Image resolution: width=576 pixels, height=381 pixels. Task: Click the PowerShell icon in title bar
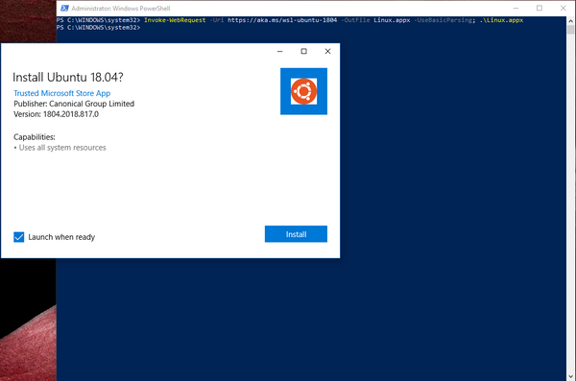64,8
